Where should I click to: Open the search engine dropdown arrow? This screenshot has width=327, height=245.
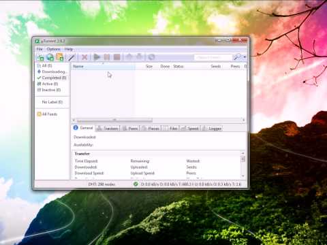coord(245,57)
